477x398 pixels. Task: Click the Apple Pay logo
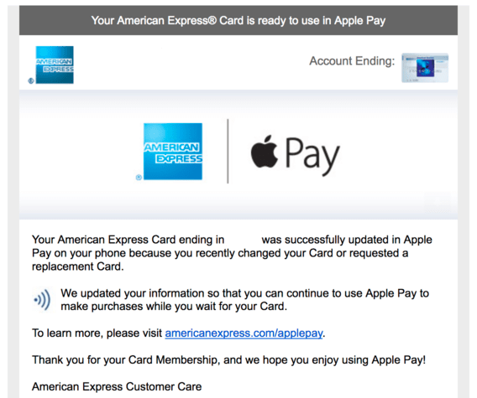[295, 155]
